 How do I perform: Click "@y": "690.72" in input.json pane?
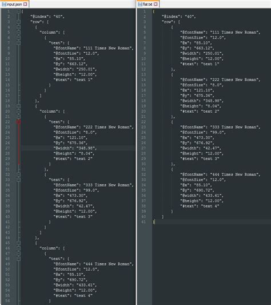click(x=70, y=280)
